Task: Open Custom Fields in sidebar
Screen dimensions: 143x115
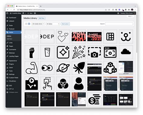Action: point(14,78)
